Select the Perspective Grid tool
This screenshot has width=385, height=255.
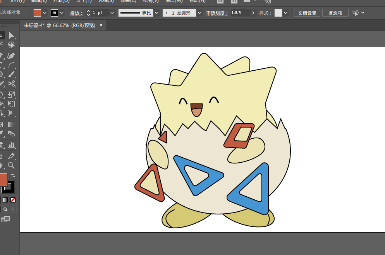[x=11, y=113]
